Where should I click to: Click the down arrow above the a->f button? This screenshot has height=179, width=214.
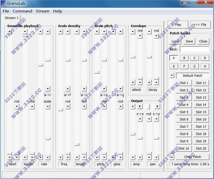click(x=68, y=89)
